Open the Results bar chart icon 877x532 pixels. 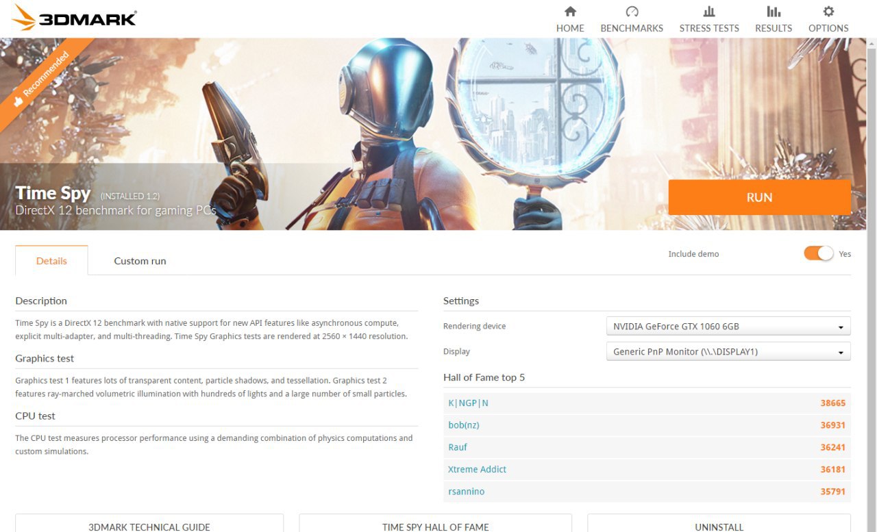pos(774,12)
